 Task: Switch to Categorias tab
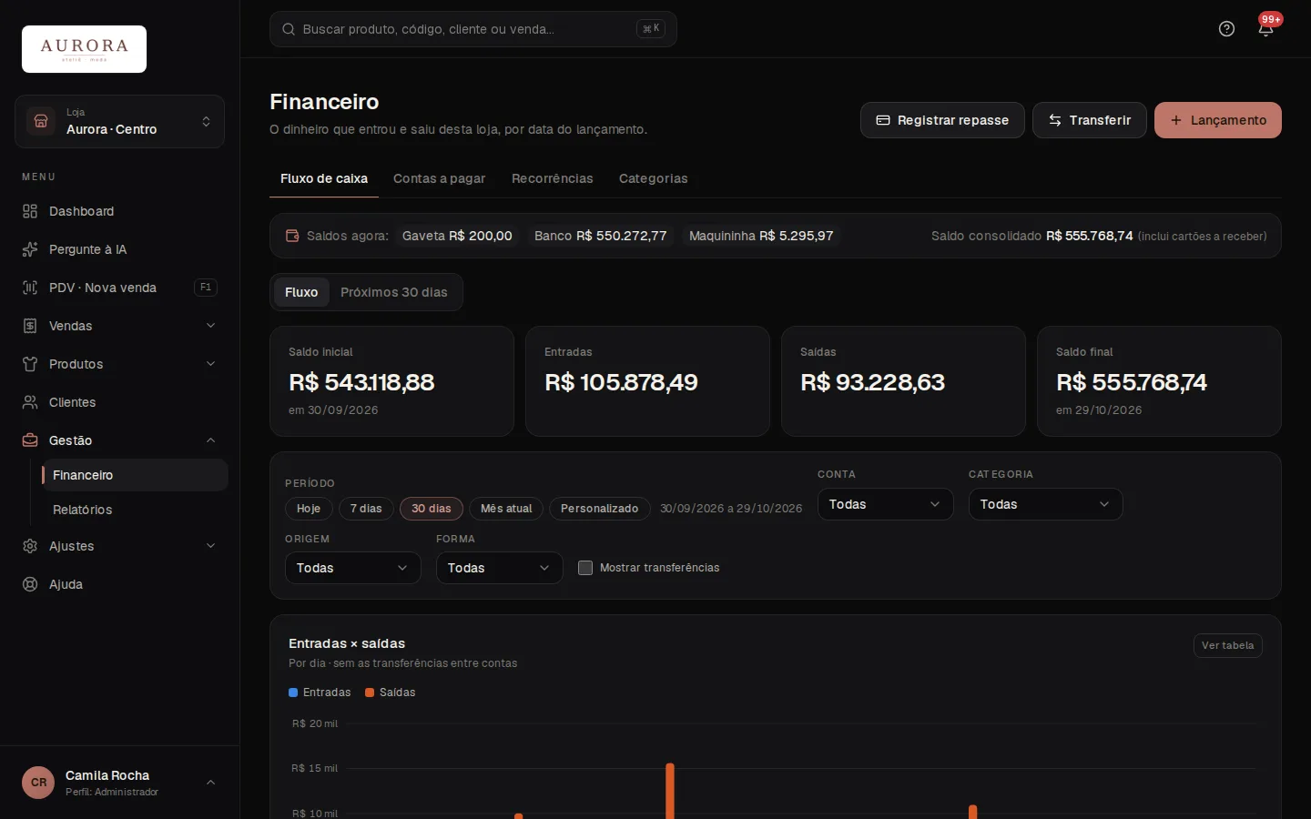(653, 178)
